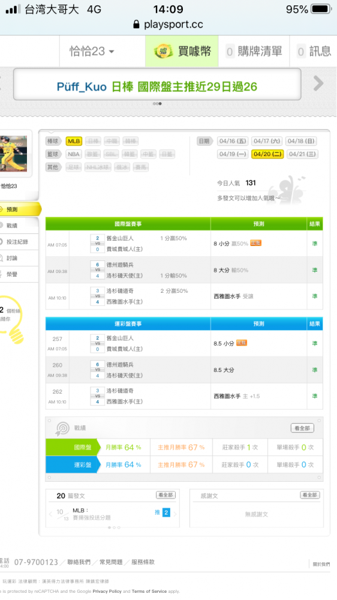Image resolution: width=337 pixels, height=600 pixels.
Task: Open the 投注紀錄 sidebar item
Action: tap(19, 242)
